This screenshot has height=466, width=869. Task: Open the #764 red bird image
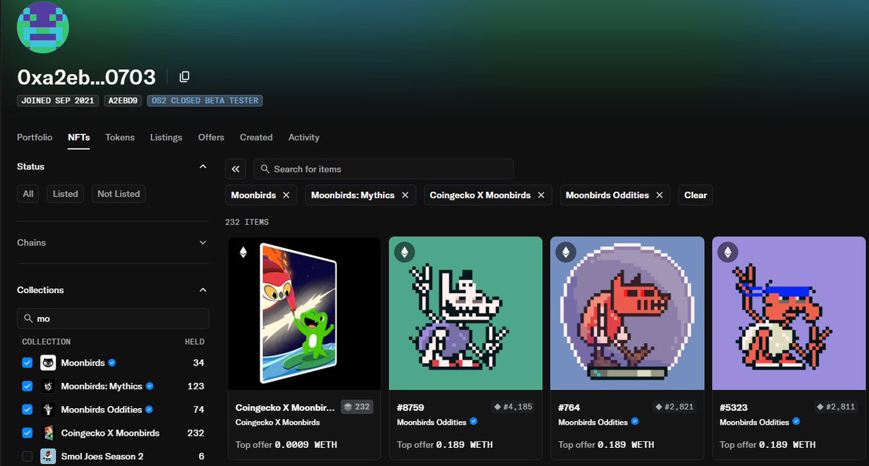pyautogui.click(x=627, y=313)
